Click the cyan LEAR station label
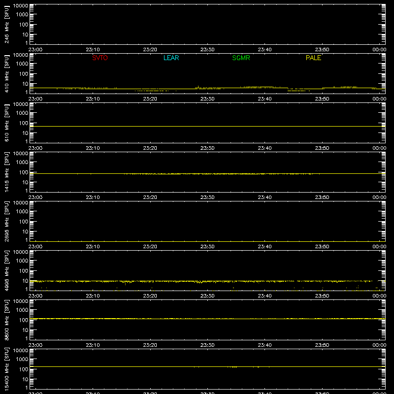This screenshot has height=394, width=394. [171, 58]
